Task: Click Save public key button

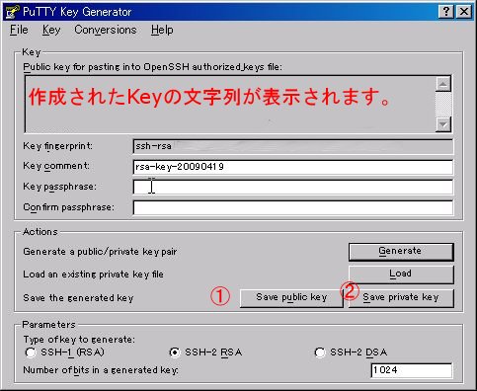Action: point(291,298)
